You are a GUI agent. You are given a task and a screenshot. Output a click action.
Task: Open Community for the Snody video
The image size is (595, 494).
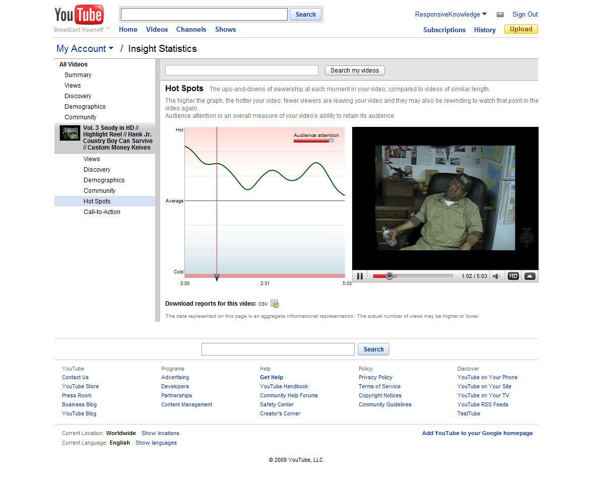(99, 191)
